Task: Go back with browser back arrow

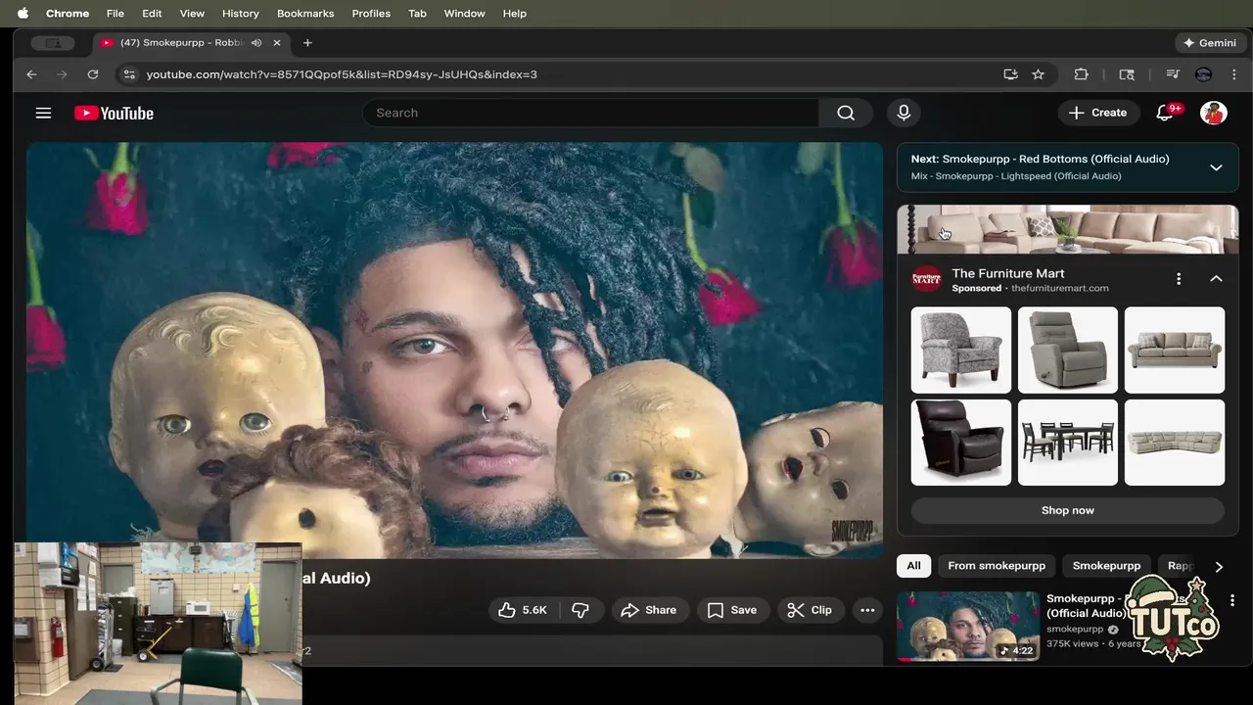Action: click(x=31, y=74)
